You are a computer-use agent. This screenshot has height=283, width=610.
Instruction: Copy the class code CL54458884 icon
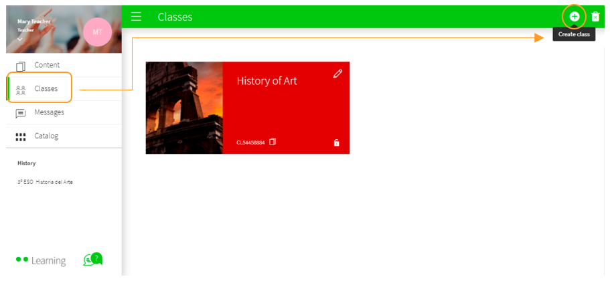[x=273, y=142]
